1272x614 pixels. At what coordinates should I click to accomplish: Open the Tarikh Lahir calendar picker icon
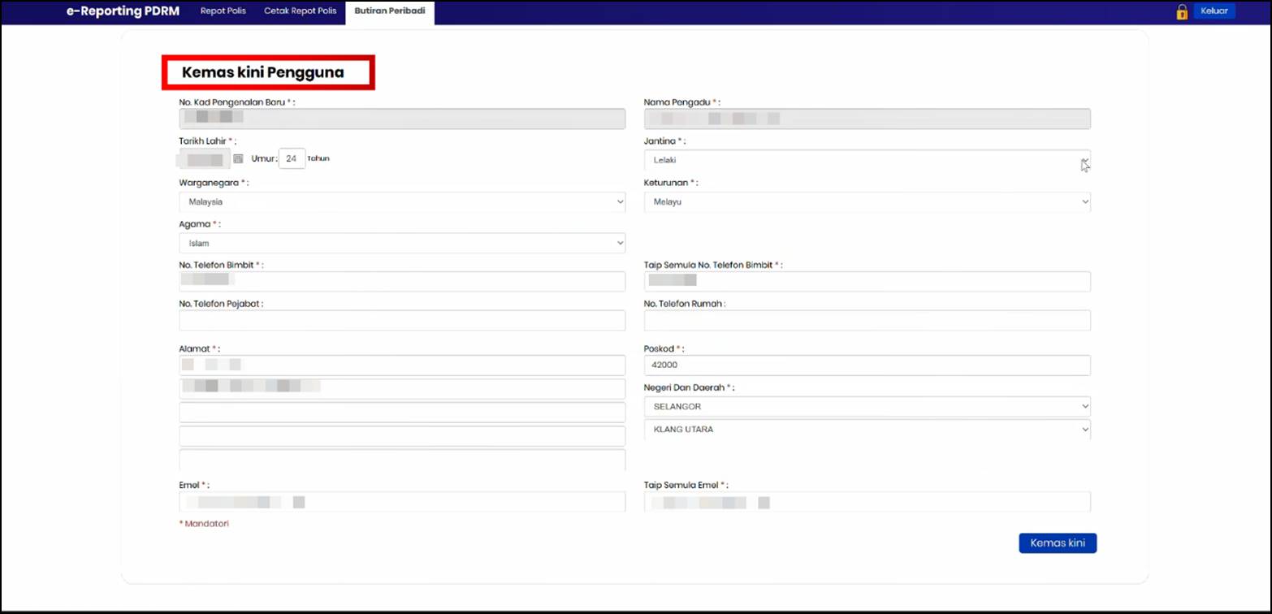pyautogui.click(x=238, y=158)
